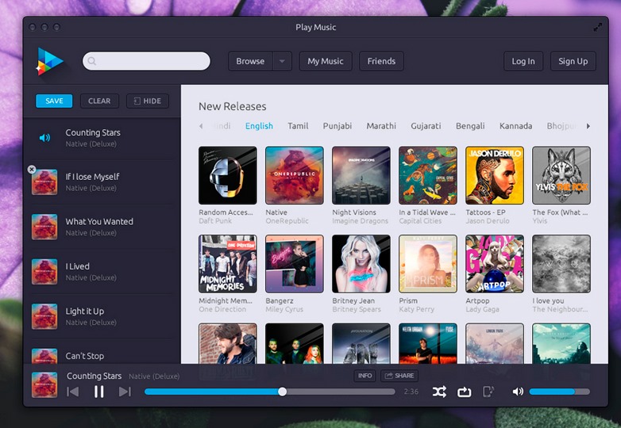Open the Browse dropdown arrow
Image resolution: width=621 pixels, height=428 pixels.
pos(283,61)
